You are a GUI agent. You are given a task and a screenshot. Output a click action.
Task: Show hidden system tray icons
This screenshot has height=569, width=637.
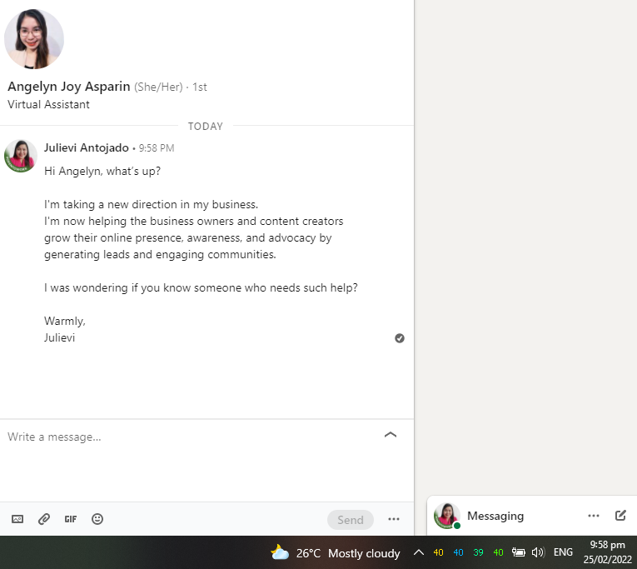point(419,552)
